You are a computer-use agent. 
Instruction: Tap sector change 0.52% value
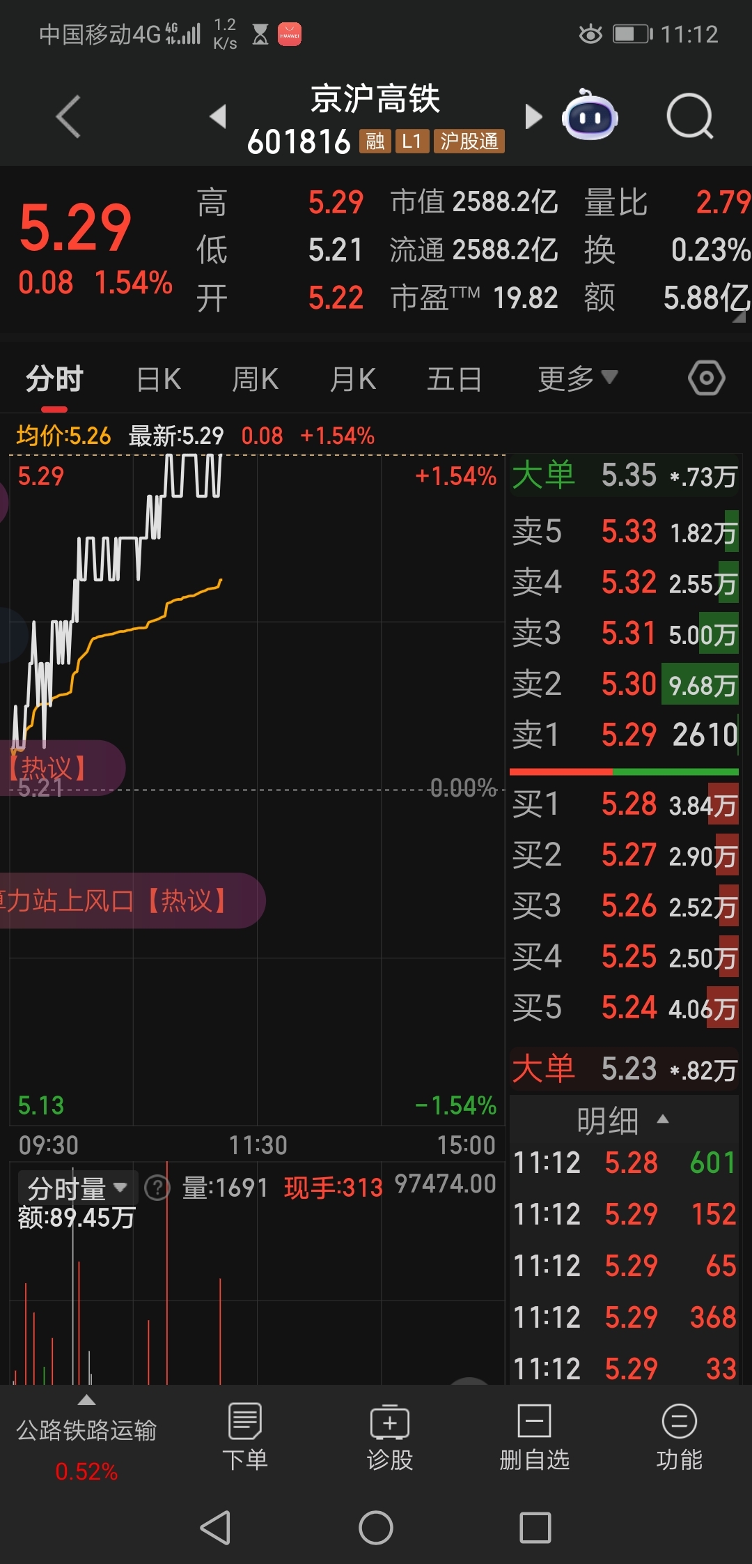86,1471
